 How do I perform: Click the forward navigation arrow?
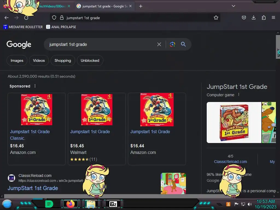tap(16, 18)
